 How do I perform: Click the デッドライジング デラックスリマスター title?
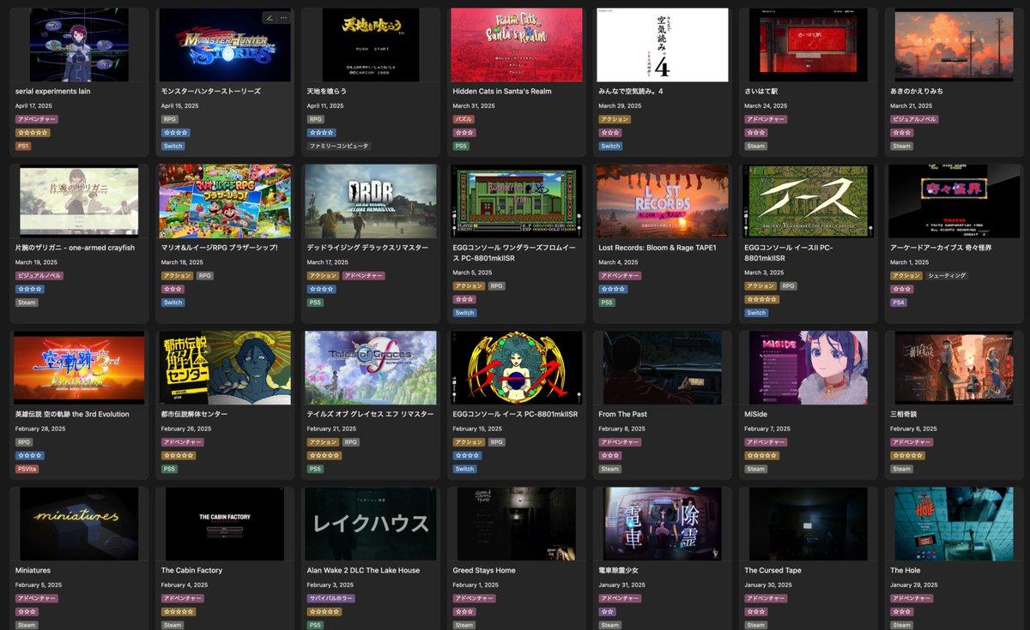point(367,248)
